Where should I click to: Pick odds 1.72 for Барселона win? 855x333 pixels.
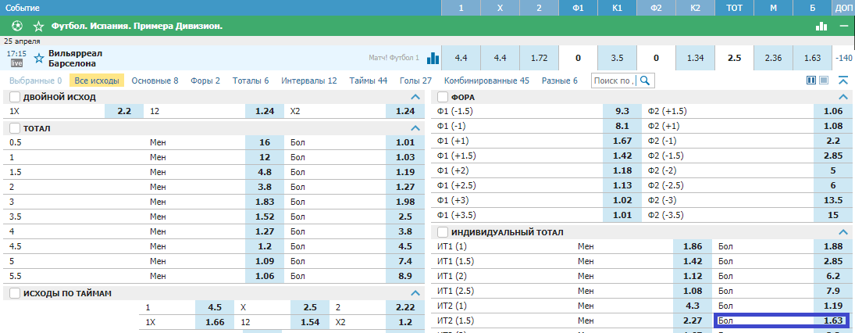pyautogui.click(x=539, y=58)
